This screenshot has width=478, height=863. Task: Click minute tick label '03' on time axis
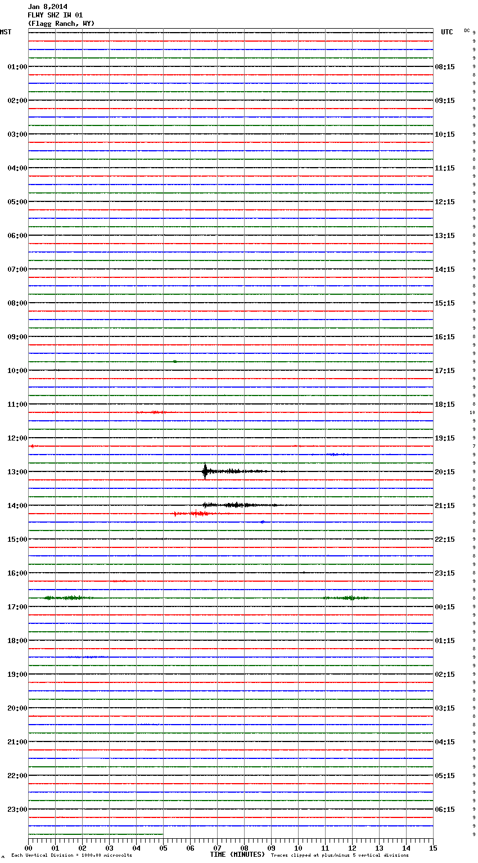(x=109, y=848)
